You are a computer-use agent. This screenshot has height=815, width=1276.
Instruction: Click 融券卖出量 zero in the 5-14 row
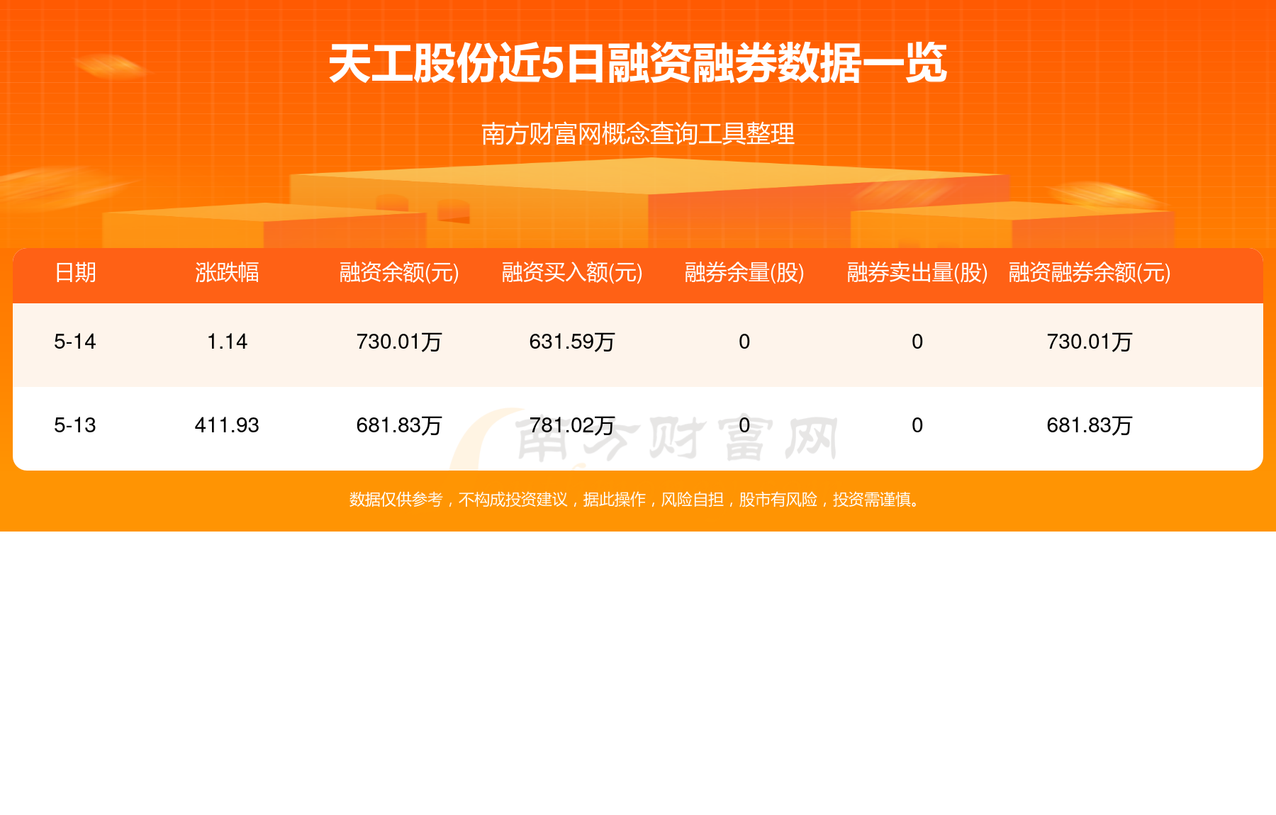917,342
